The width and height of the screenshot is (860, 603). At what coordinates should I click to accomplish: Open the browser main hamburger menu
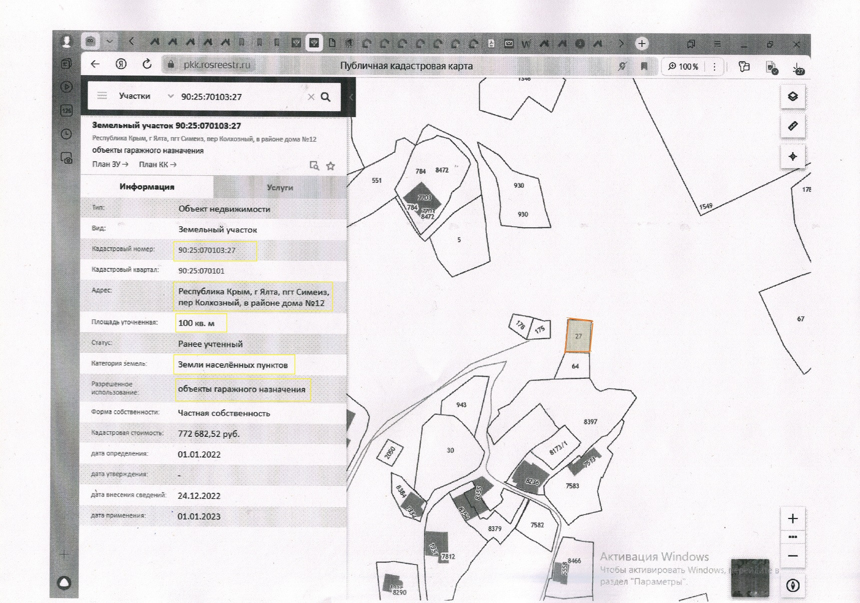717,44
